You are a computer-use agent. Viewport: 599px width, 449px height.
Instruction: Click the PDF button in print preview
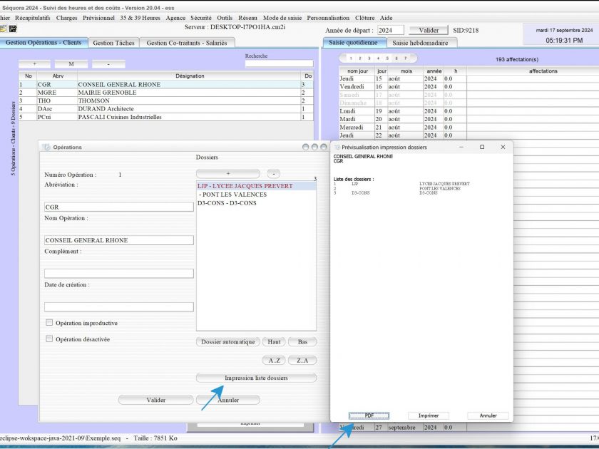[369, 416]
